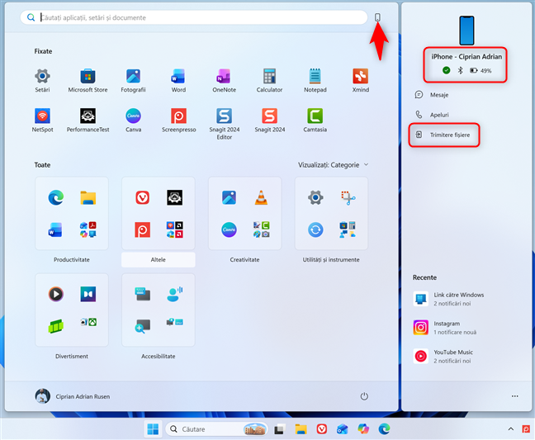This screenshot has height=440, width=535.
Task: Launch Microsoft Store from pinned apps
Action: point(88,81)
